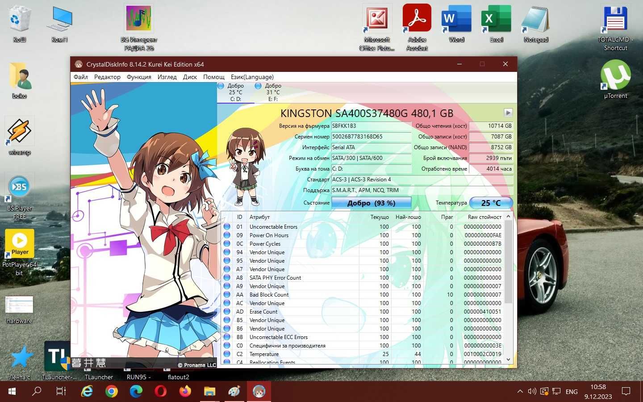643x402 pixels.
Task: Click the Raw стойност column header
Action: click(x=484, y=217)
